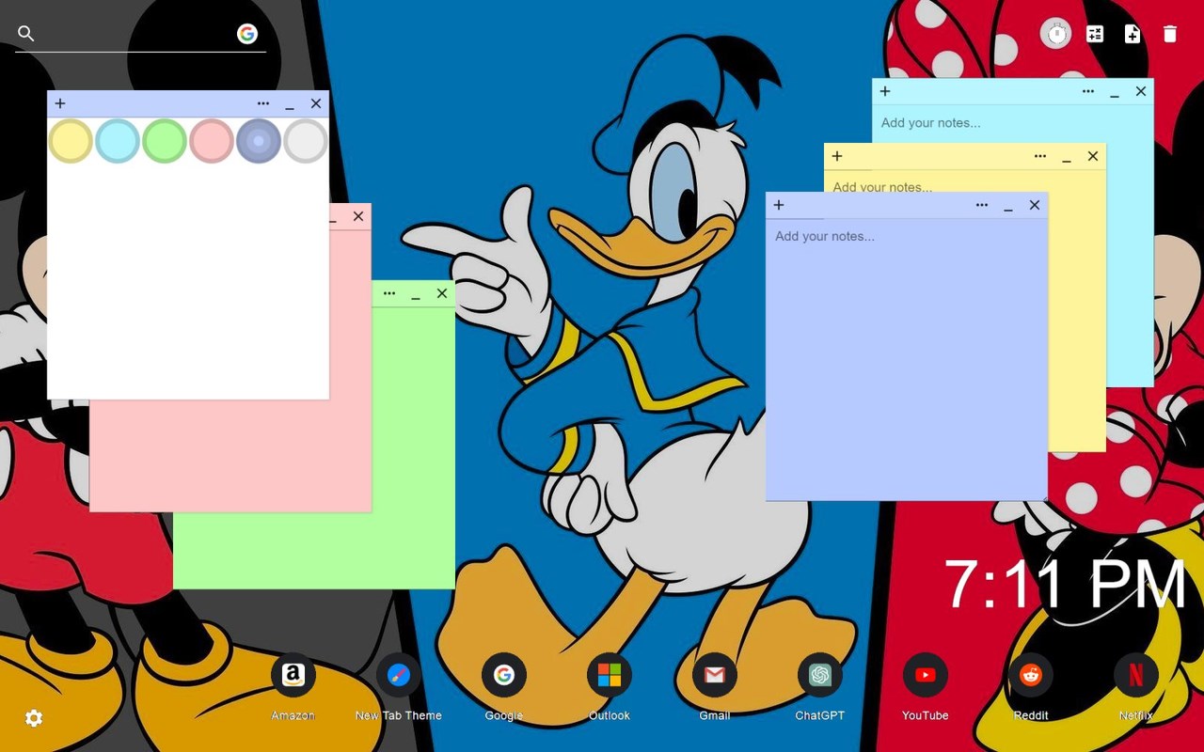The width and height of the screenshot is (1204, 752).
Task: Click the 7:11 PM clock display
Action: click(1065, 585)
